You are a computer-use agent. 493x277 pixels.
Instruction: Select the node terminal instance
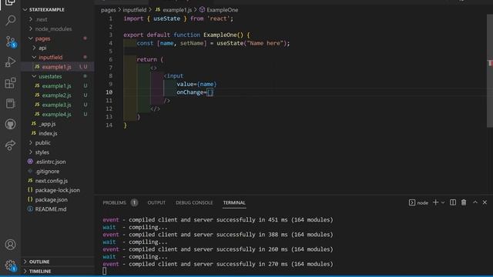click(418, 203)
